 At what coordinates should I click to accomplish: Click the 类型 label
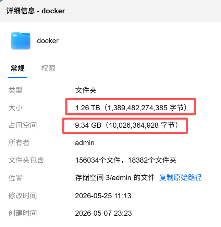15,90
